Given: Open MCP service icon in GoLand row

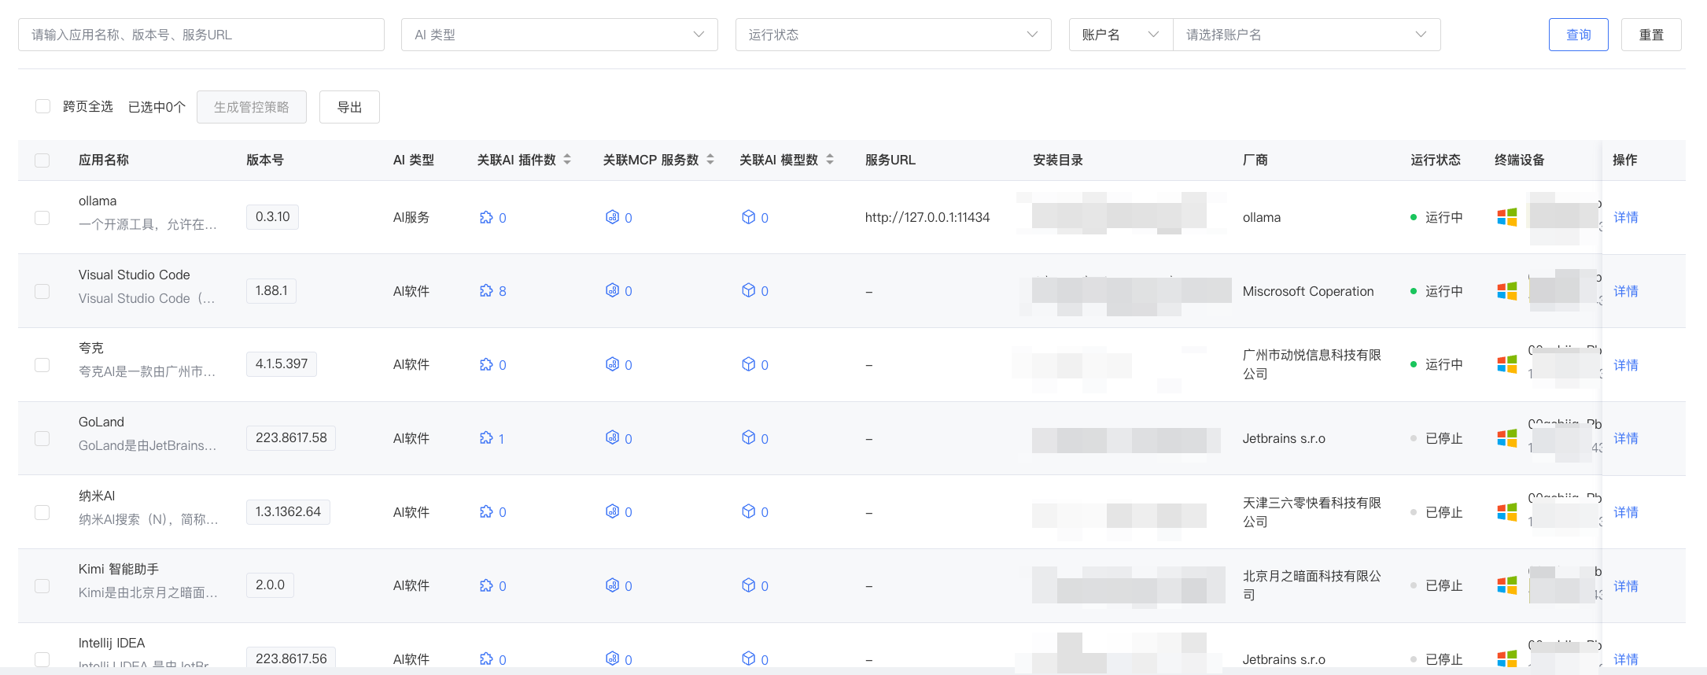Looking at the screenshot, I should point(612,437).
